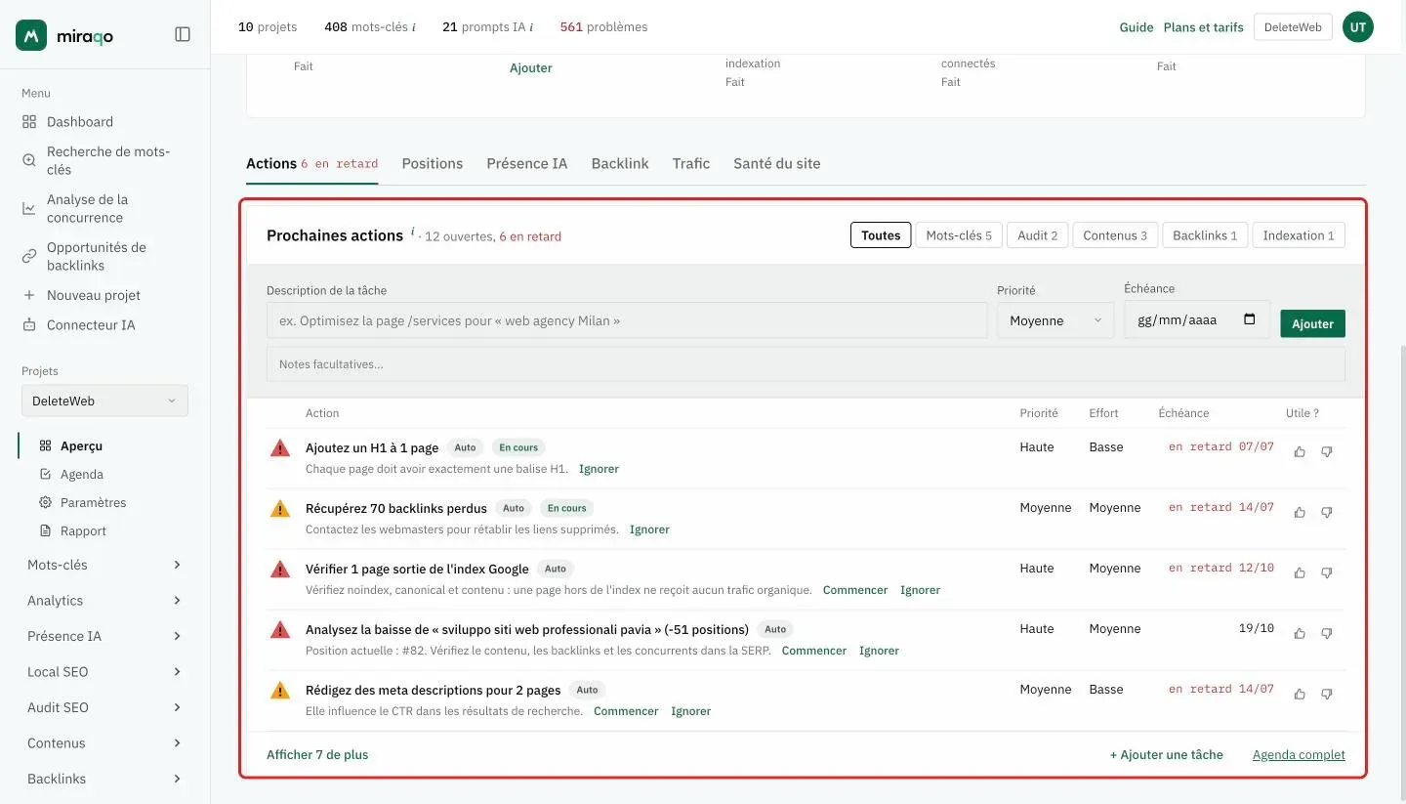Open the DeleteWeb project selector

pos(104,401)
